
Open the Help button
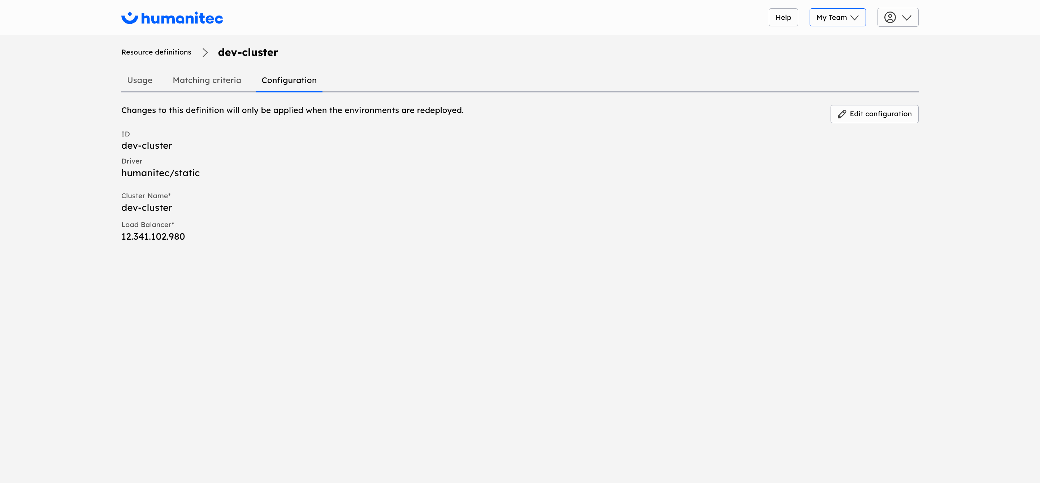tap(783, 17)
